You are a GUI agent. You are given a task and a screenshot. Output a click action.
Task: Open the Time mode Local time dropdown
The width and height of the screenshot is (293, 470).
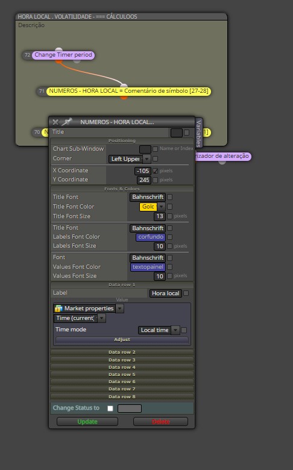[x=159, y=330]
